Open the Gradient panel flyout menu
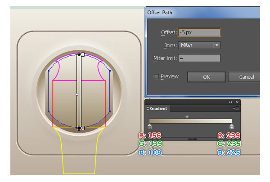The image size is (270, 182). pyautogui.click(x=236, y=109)
